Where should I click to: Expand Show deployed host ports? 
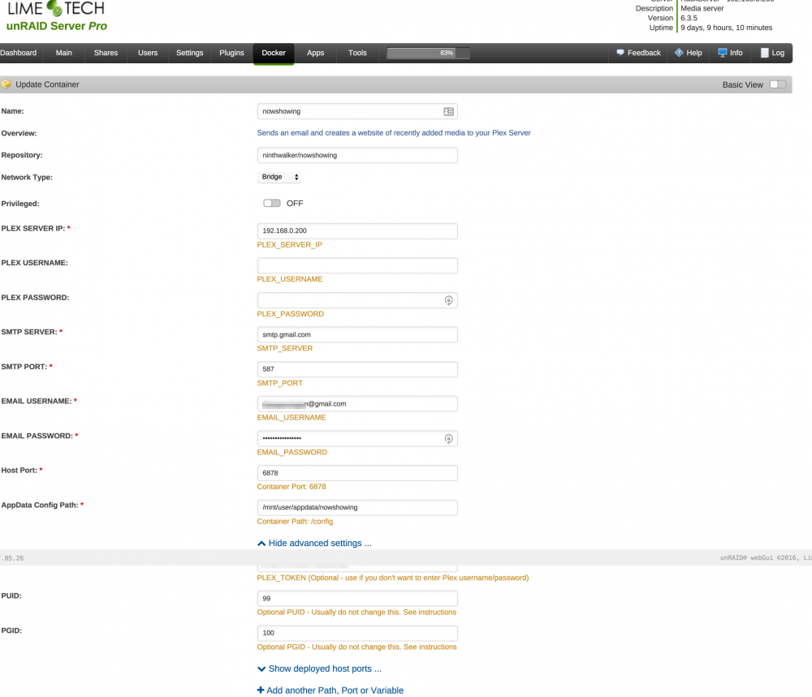click(319, 669)
